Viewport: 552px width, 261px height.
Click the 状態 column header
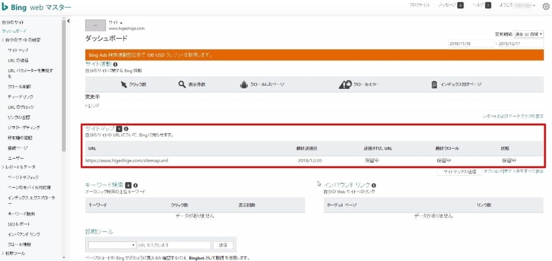tap(506, 149)
